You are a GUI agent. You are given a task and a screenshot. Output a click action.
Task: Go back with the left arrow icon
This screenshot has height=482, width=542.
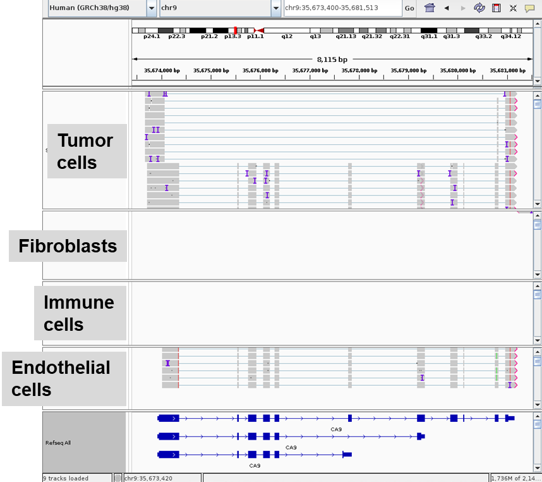tap(447, 8)
